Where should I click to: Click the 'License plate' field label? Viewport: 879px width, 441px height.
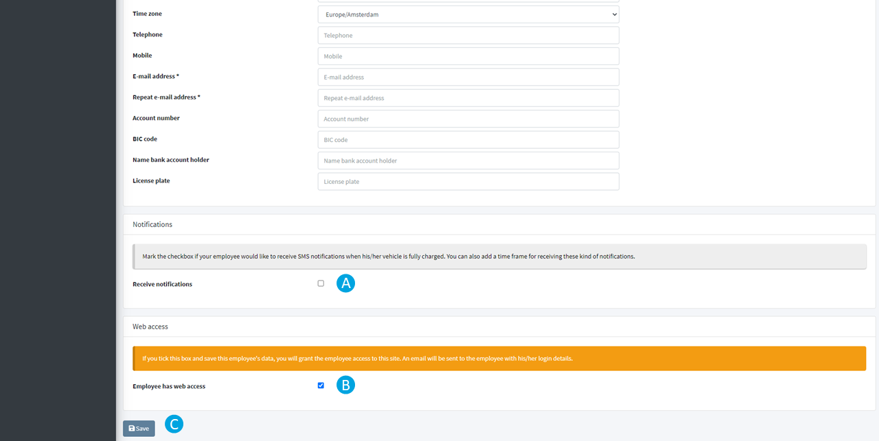tap(151, 181)
